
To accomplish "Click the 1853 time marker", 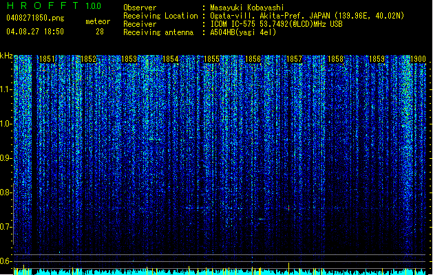I will pyautogui.click(x=129, y=59).
